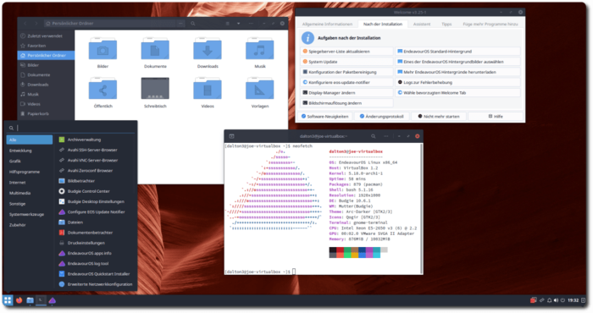Switch to the Assistent tab
The height and width of the screenshot is (313, 593).
(x=422, y=25)
